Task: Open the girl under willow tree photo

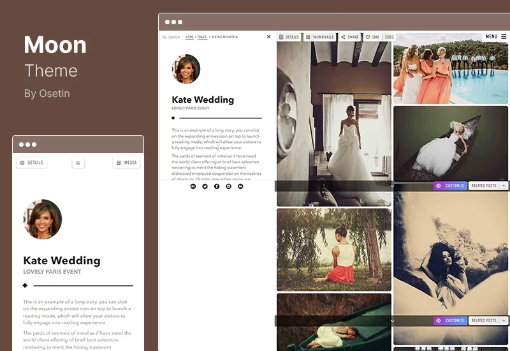Action: click(x=334, y=250)
